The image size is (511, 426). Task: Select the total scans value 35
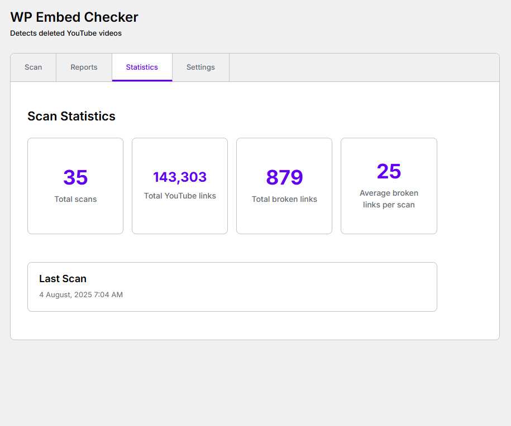tap(75, 177)
